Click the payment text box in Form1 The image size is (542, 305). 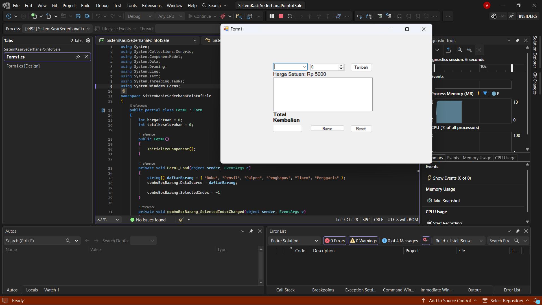pyautogui.click(x=287, y=129)
